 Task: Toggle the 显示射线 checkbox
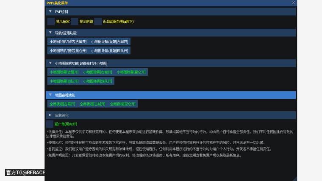[75, 22]
